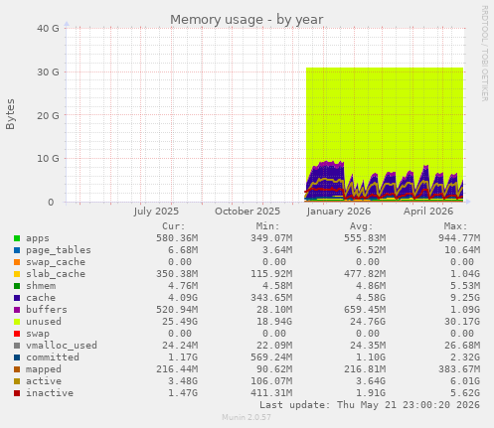Click the 'slab_cache' legend label
Viewport: 494px width, 428px height.
56,274
